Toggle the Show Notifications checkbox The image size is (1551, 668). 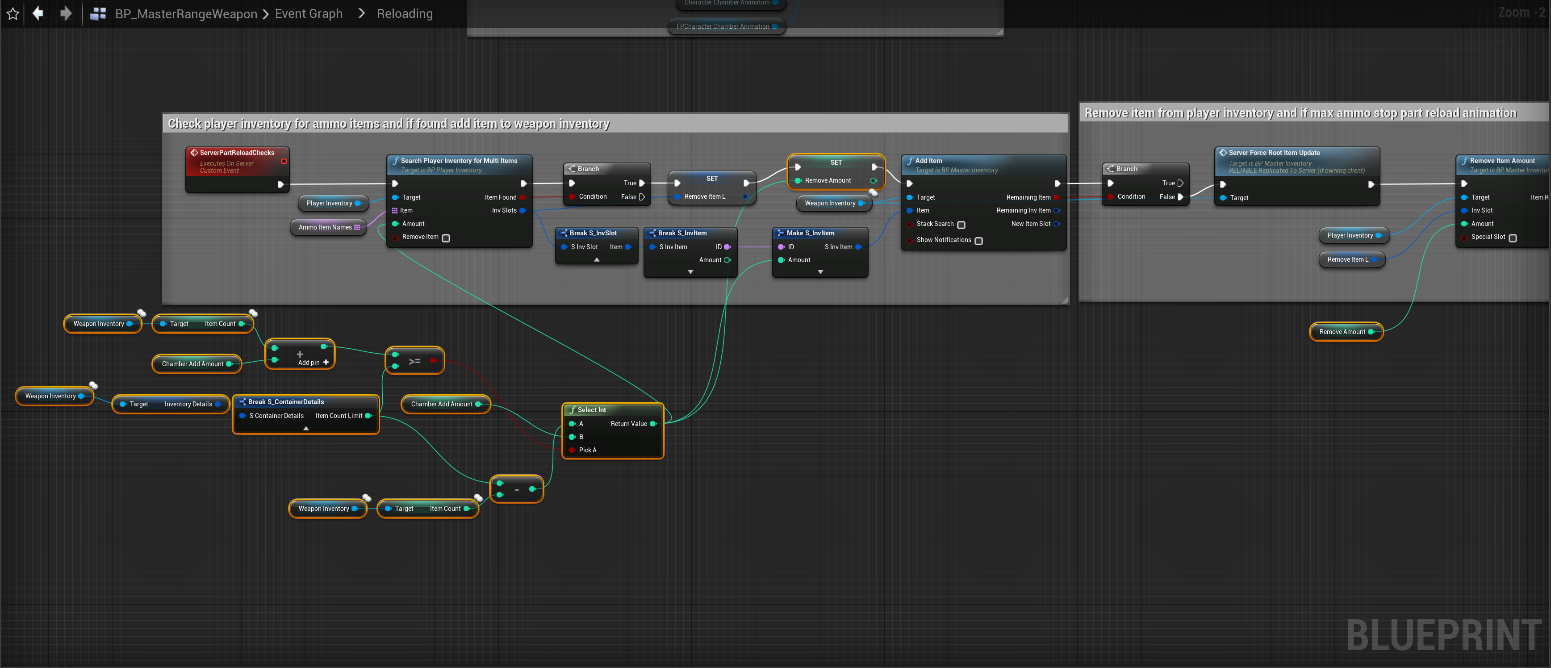[978, 241]
